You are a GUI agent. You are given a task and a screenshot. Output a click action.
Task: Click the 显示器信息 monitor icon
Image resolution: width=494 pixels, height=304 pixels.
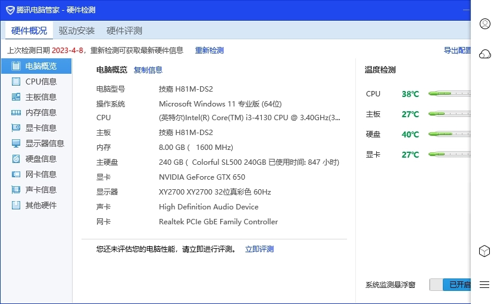(15, 143)
